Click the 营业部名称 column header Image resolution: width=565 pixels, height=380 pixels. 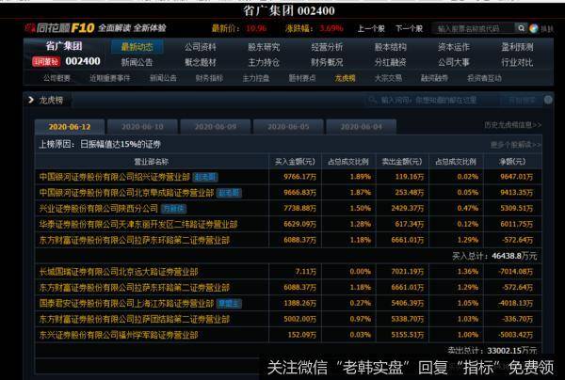click(152, 162)
